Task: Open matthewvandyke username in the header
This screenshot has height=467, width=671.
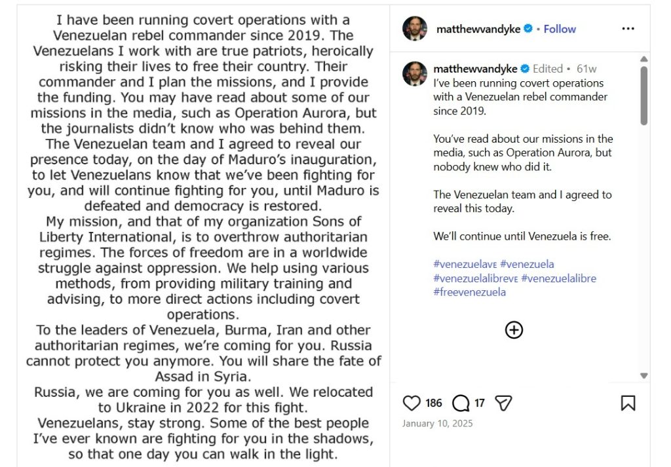Action: [477, 29]
